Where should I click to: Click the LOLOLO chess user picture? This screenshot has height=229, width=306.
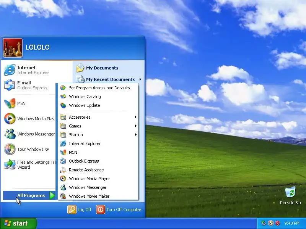click(x=13, y=48)
